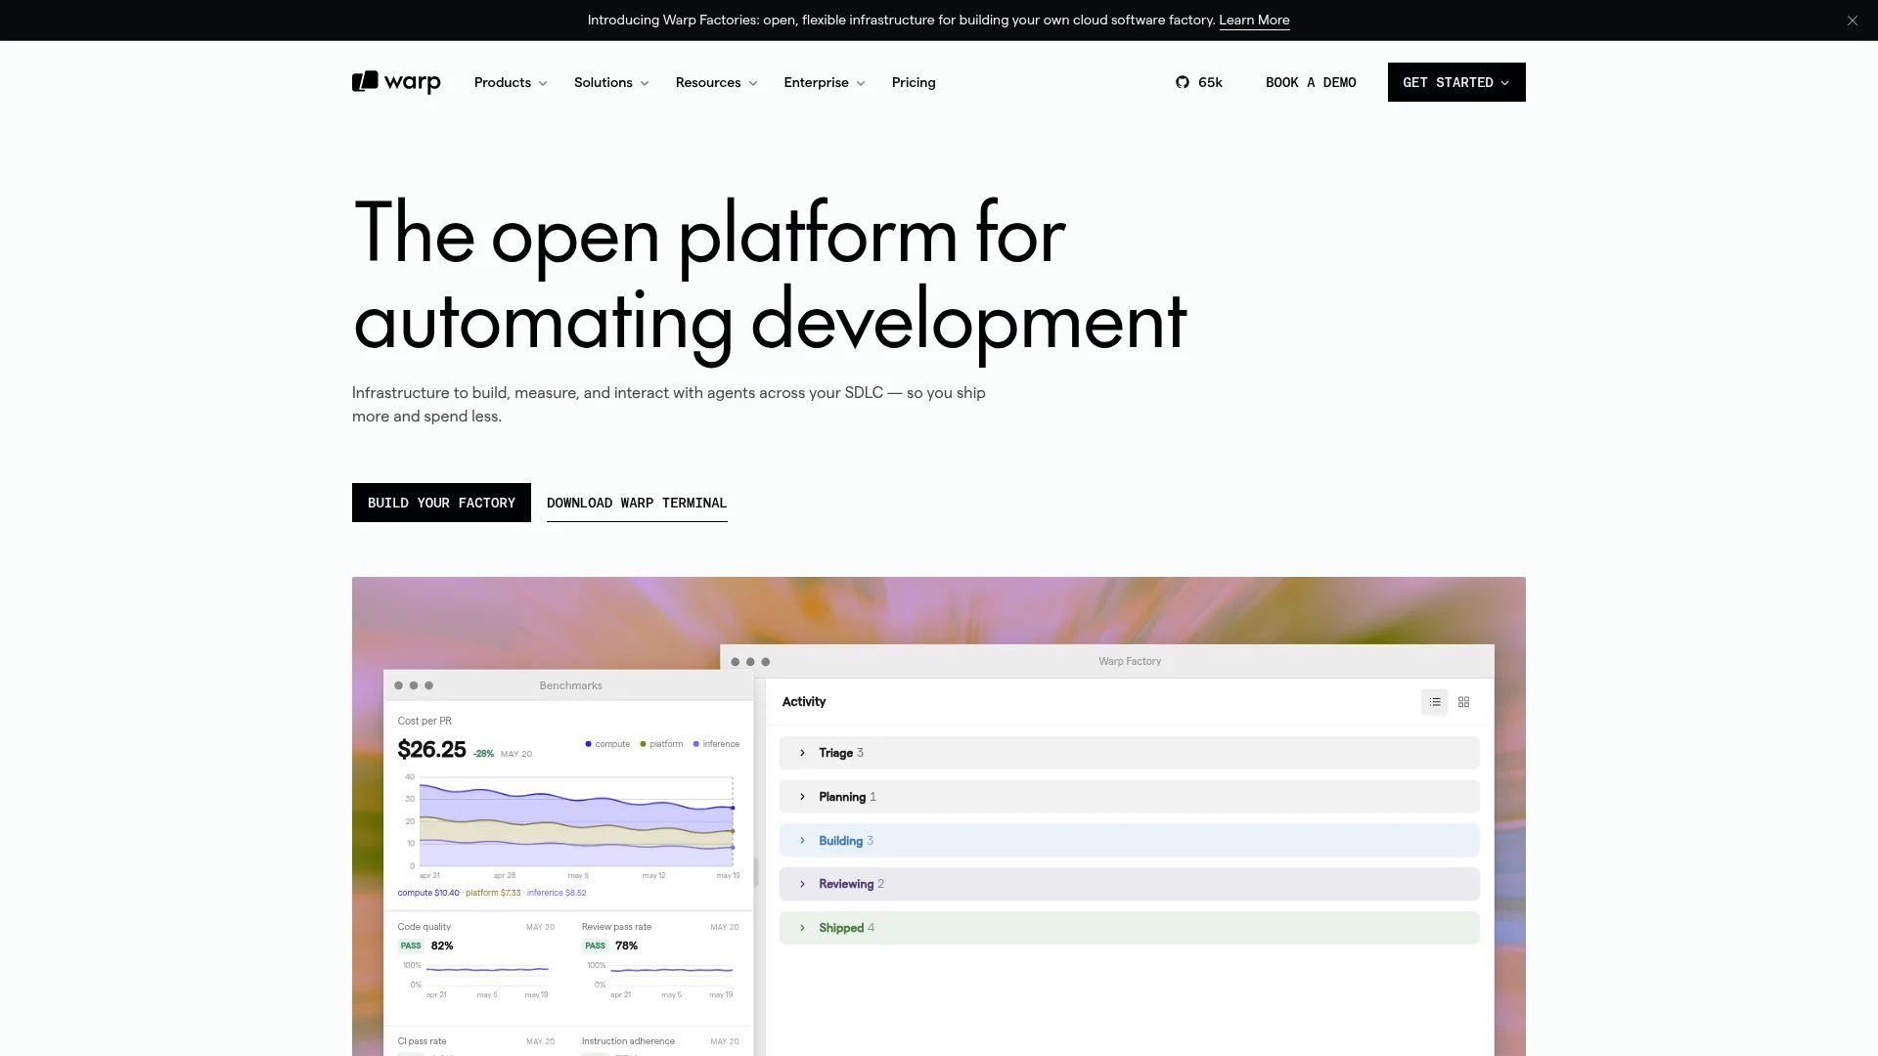
Task: Click the Code quality PASS badge
Action: (x=411, y=946)
